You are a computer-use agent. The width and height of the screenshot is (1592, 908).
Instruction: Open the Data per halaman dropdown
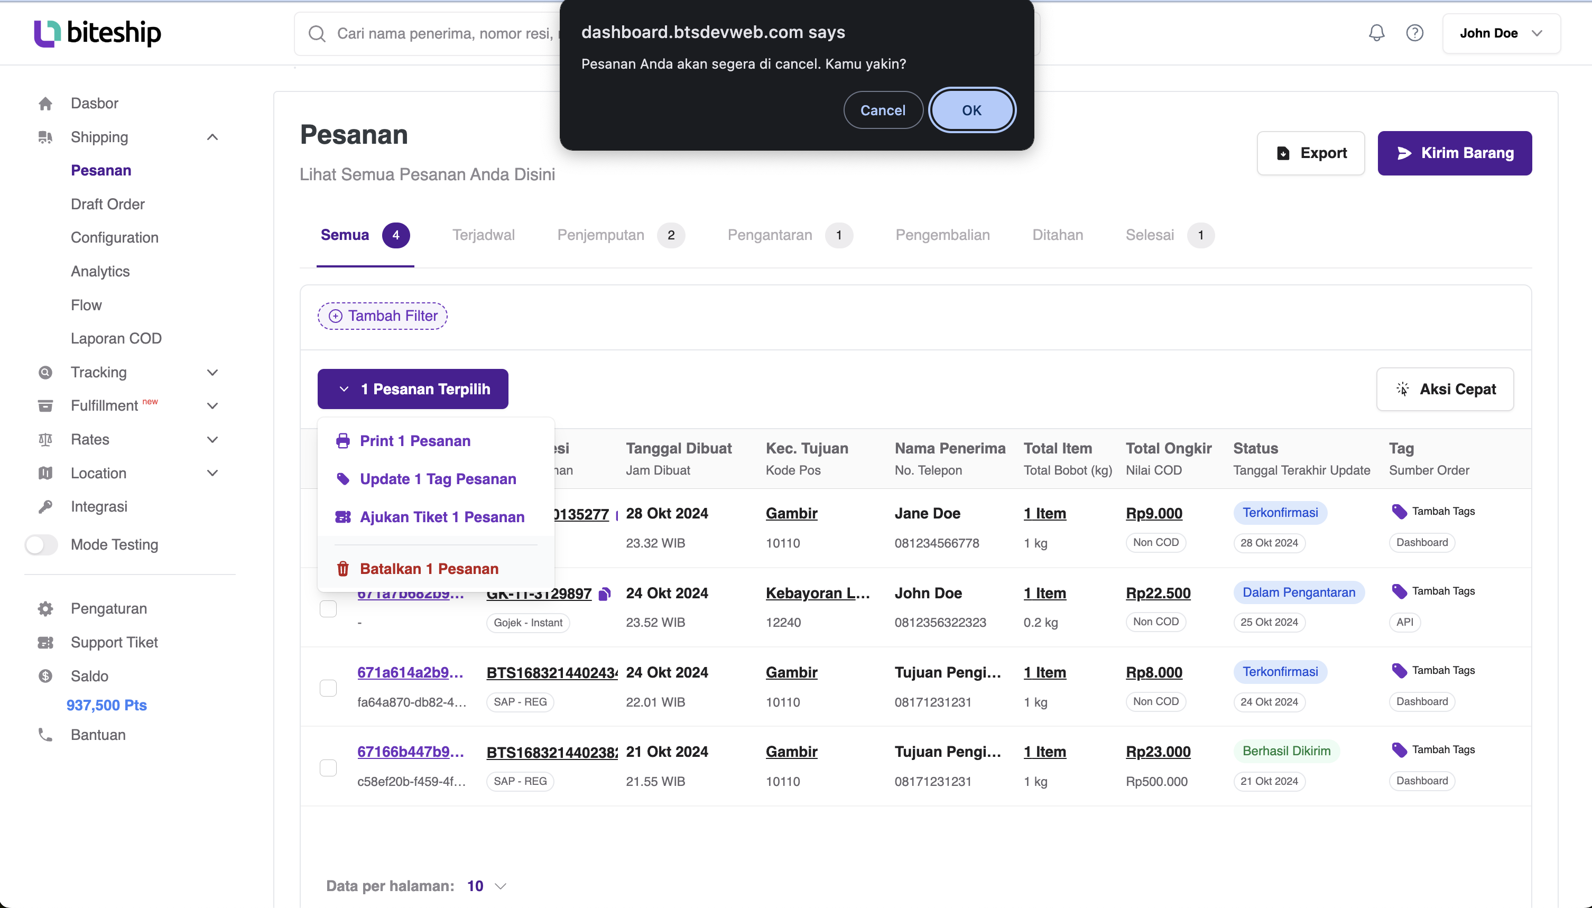487,886
